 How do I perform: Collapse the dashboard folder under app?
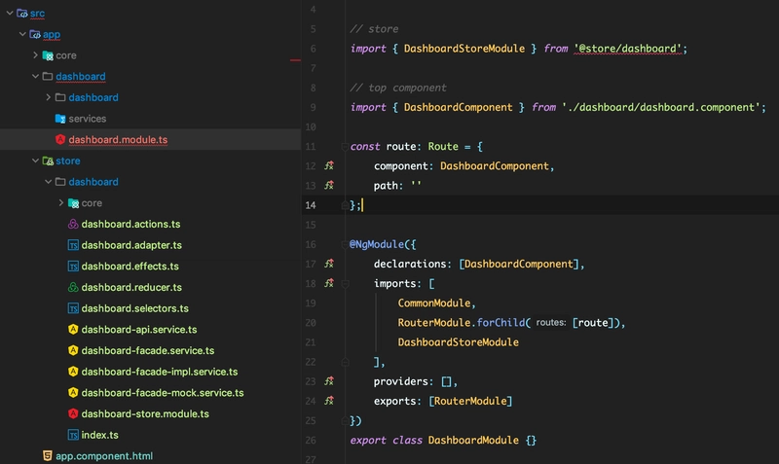[35, 77]
